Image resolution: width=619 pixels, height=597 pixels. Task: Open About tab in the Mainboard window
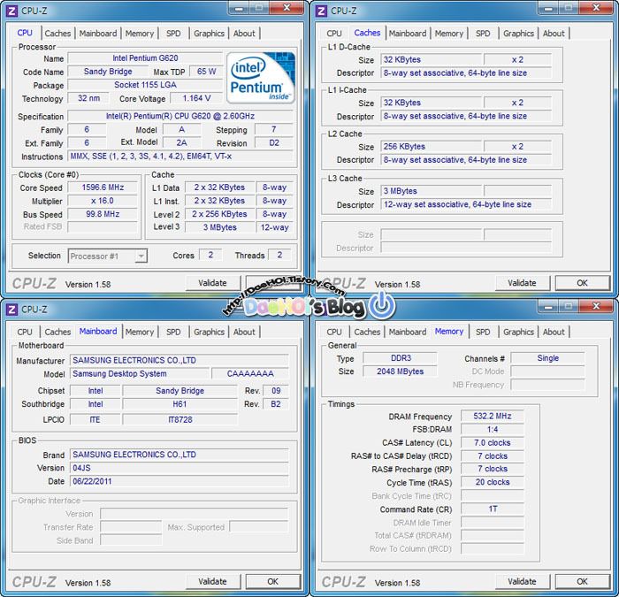coord(244,332)
